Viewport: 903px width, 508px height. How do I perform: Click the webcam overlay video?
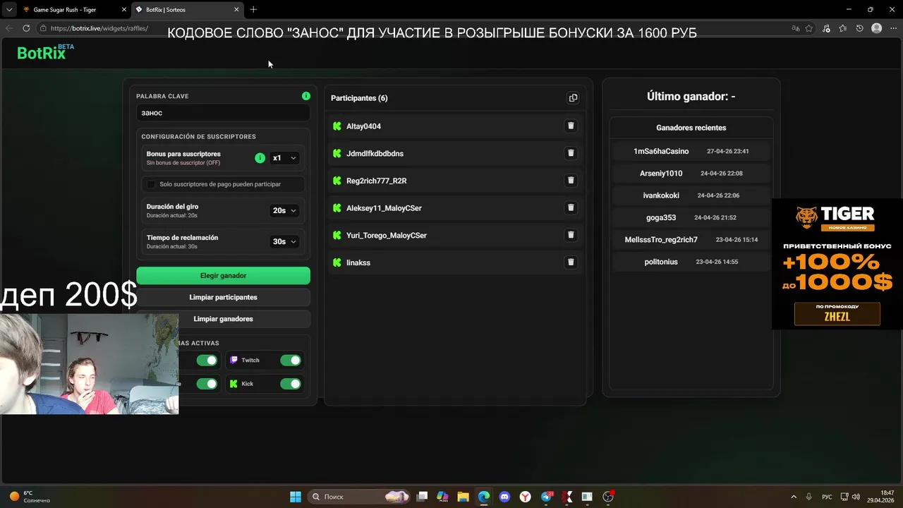[x=89, y=364]
